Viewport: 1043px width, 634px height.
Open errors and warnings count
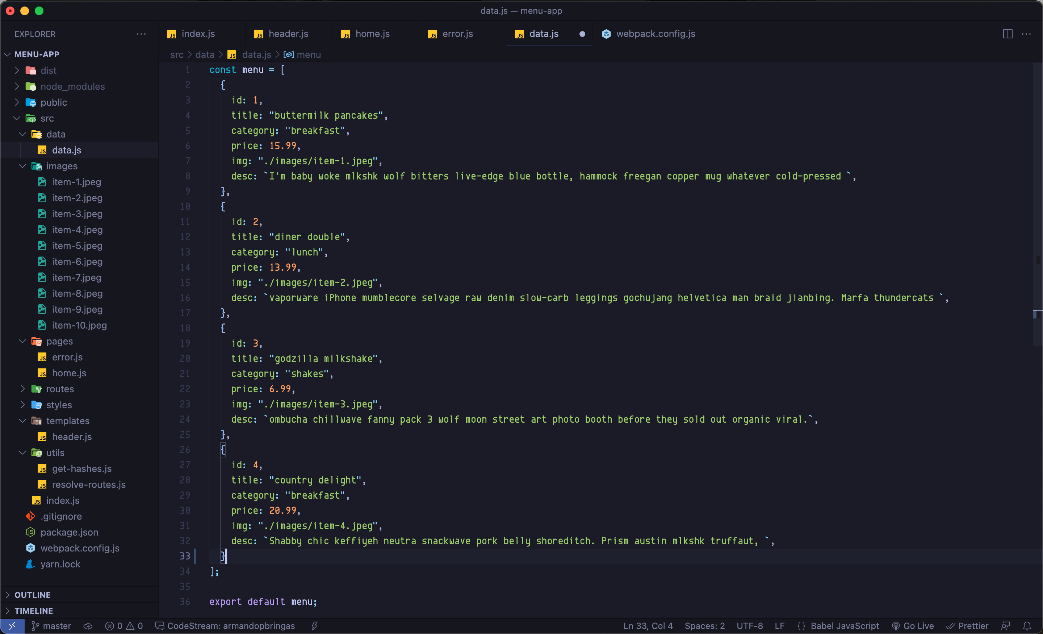tap(124, 626)
